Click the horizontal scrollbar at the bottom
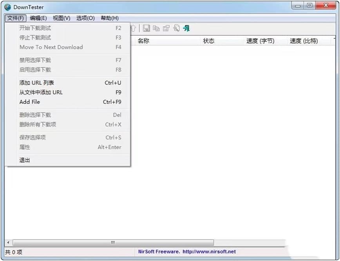 point(113,243)
